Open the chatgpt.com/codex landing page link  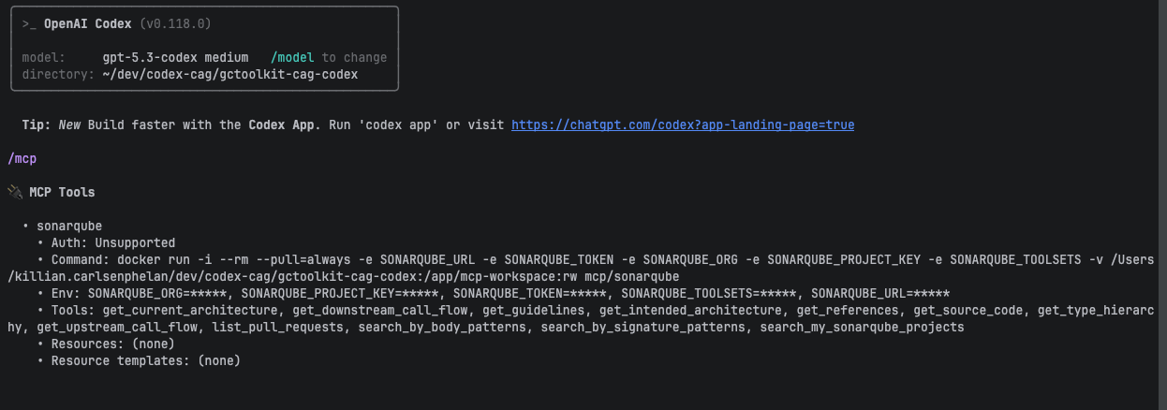[682, 124]
